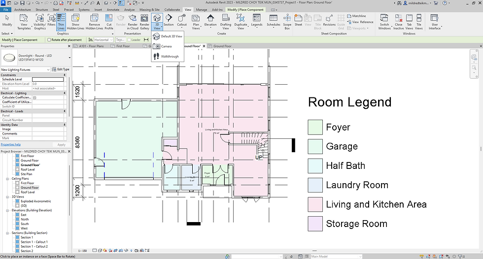This screenshot has width=483, height=259.
Task: Close the Properties palette
Action: tap(69, 46)
